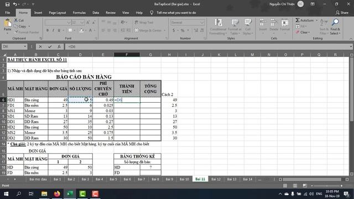
Task: Open the Fill Color paint bucket
Action: coord(81,30)
